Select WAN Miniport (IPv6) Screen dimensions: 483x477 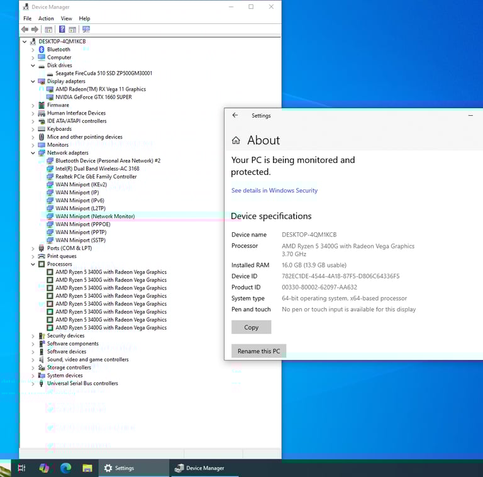coord(80,201)
